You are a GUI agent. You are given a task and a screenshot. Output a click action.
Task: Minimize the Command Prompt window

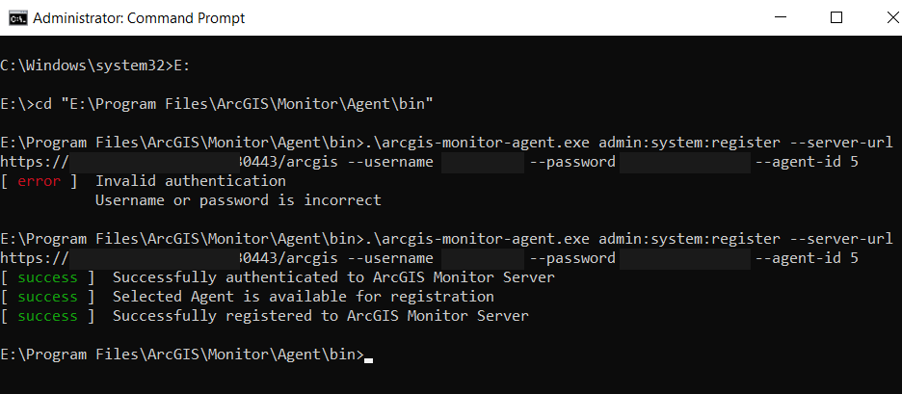pyautogui.click(x=791, y=17)
